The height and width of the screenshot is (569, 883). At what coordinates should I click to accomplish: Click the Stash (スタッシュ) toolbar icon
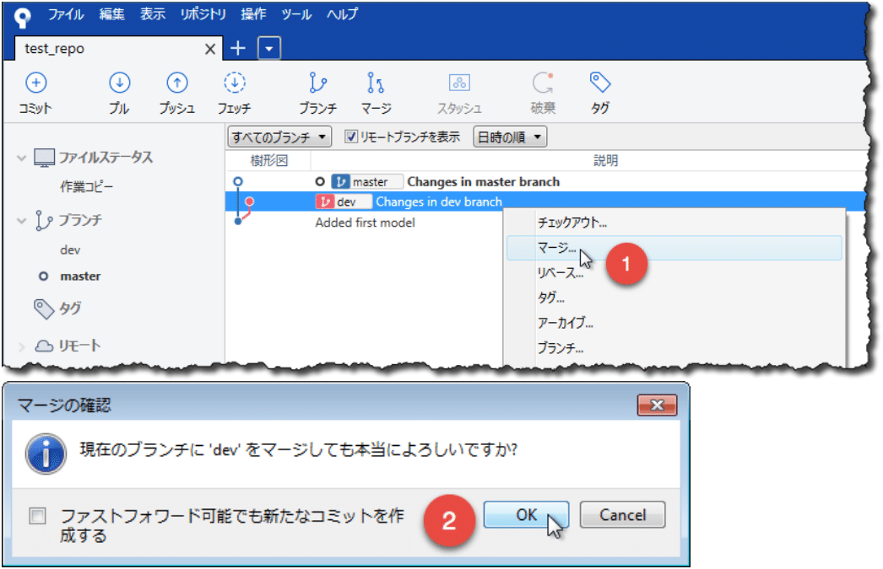[459, 83]
